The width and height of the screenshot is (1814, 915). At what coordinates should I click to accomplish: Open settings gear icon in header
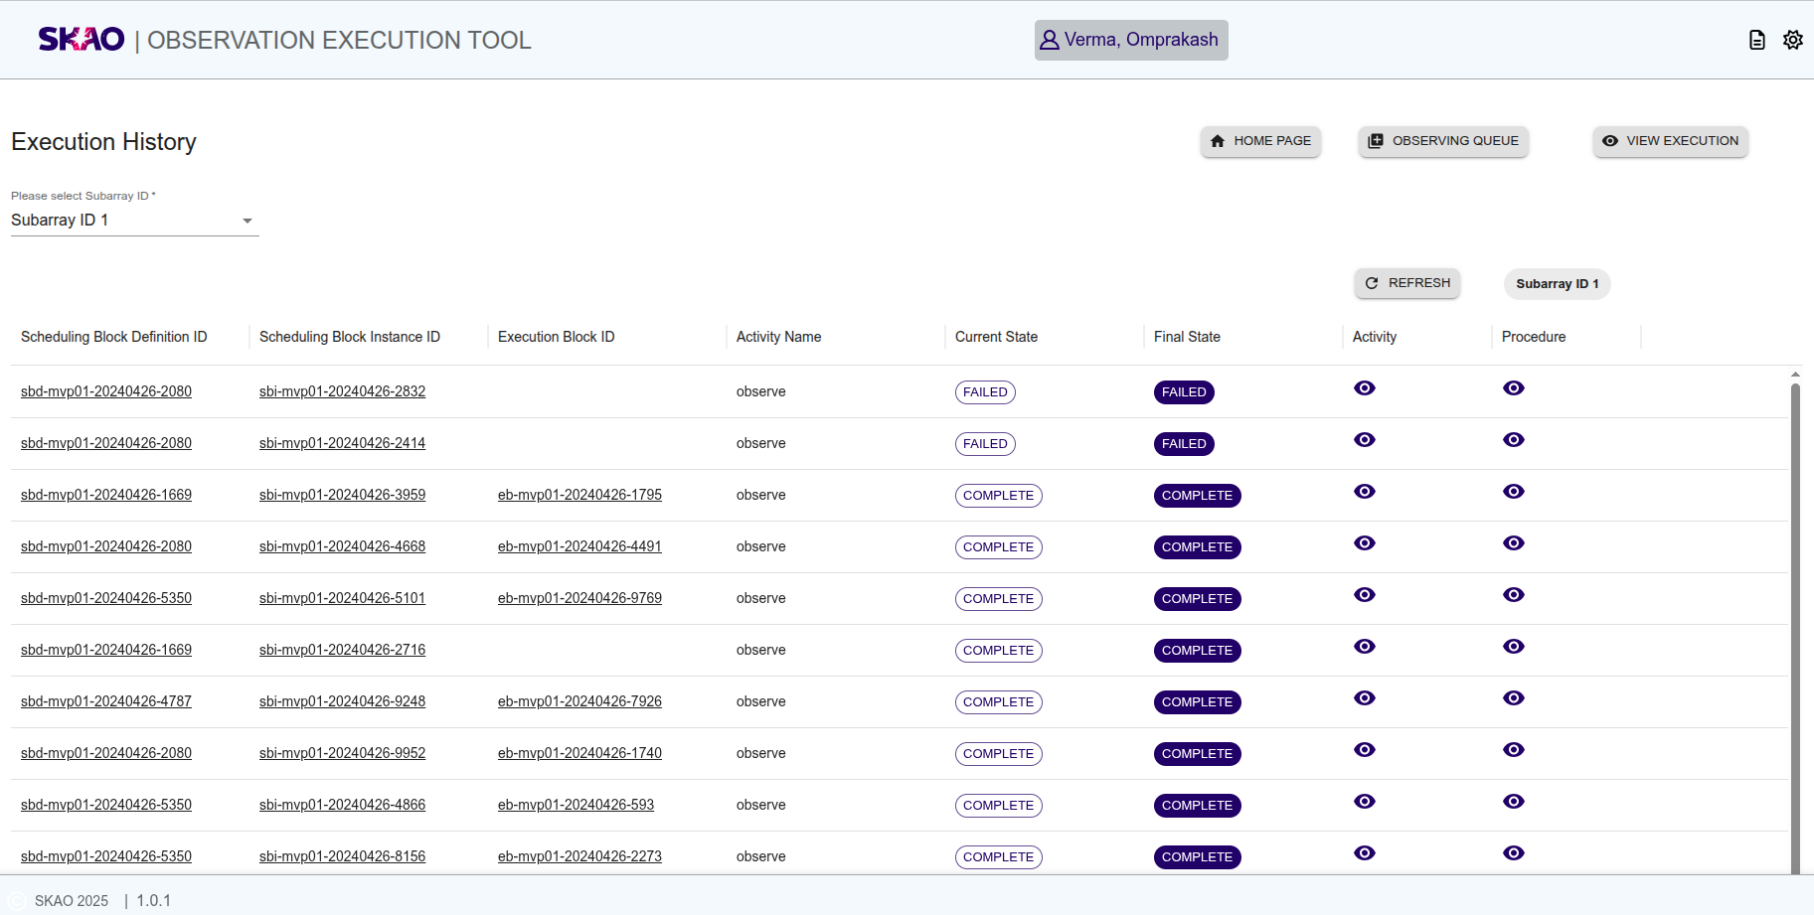click(1793, 40)
